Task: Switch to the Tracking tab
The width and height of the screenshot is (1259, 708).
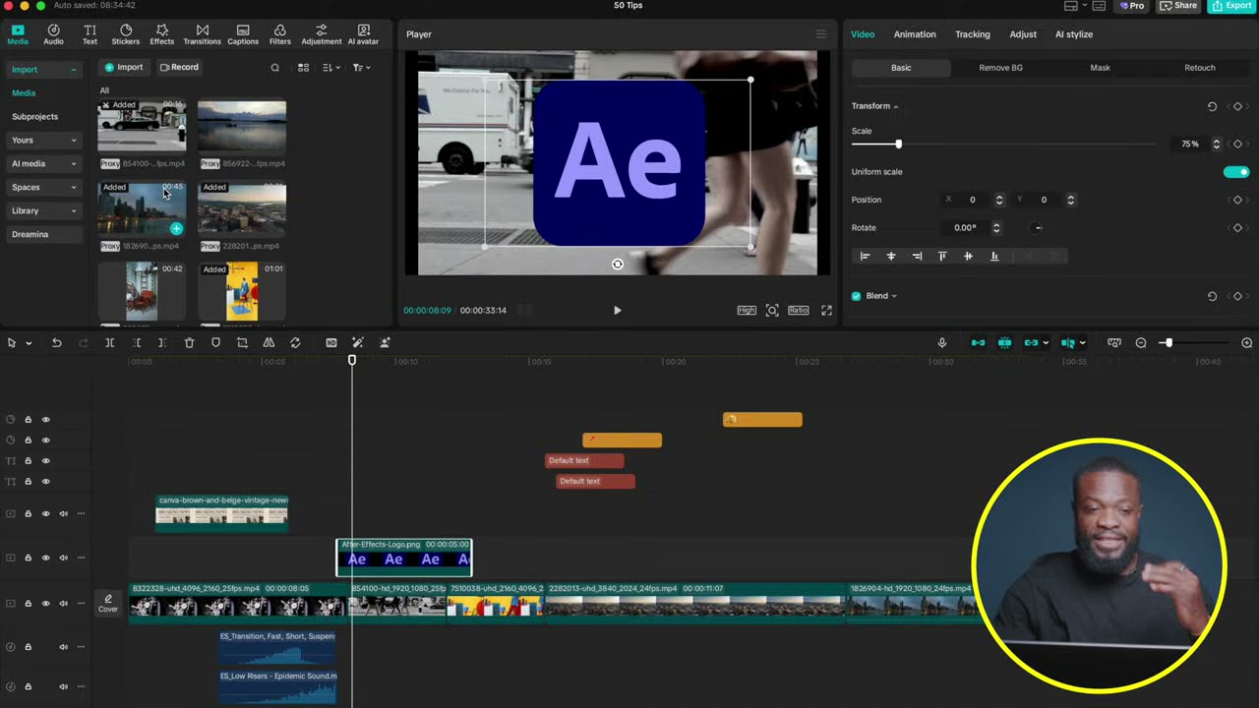Action: (973, 34)
